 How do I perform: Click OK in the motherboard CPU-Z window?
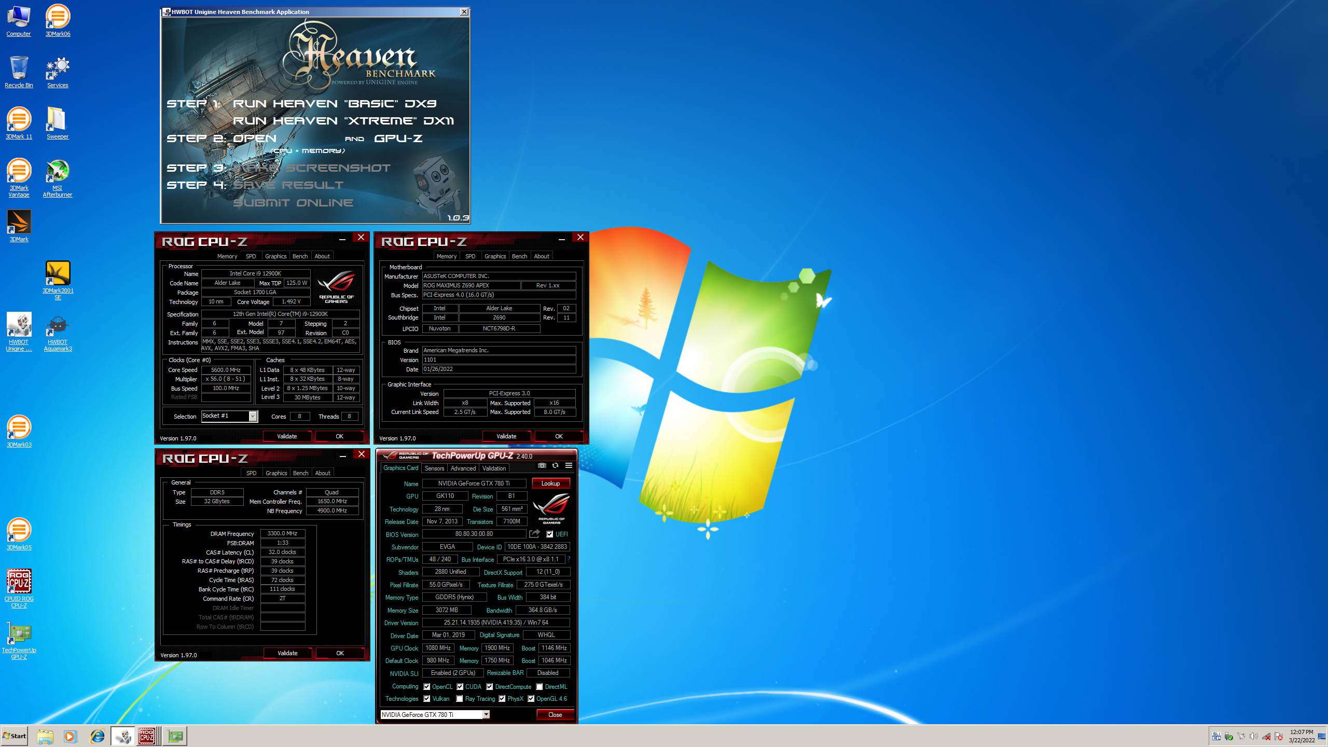[559, 436]
